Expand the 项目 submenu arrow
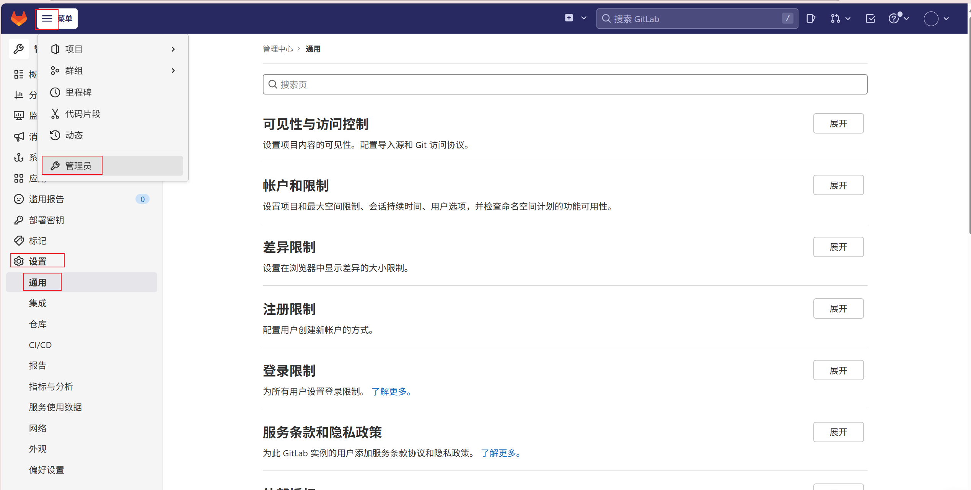971x490 pixels. pos(173,49)
